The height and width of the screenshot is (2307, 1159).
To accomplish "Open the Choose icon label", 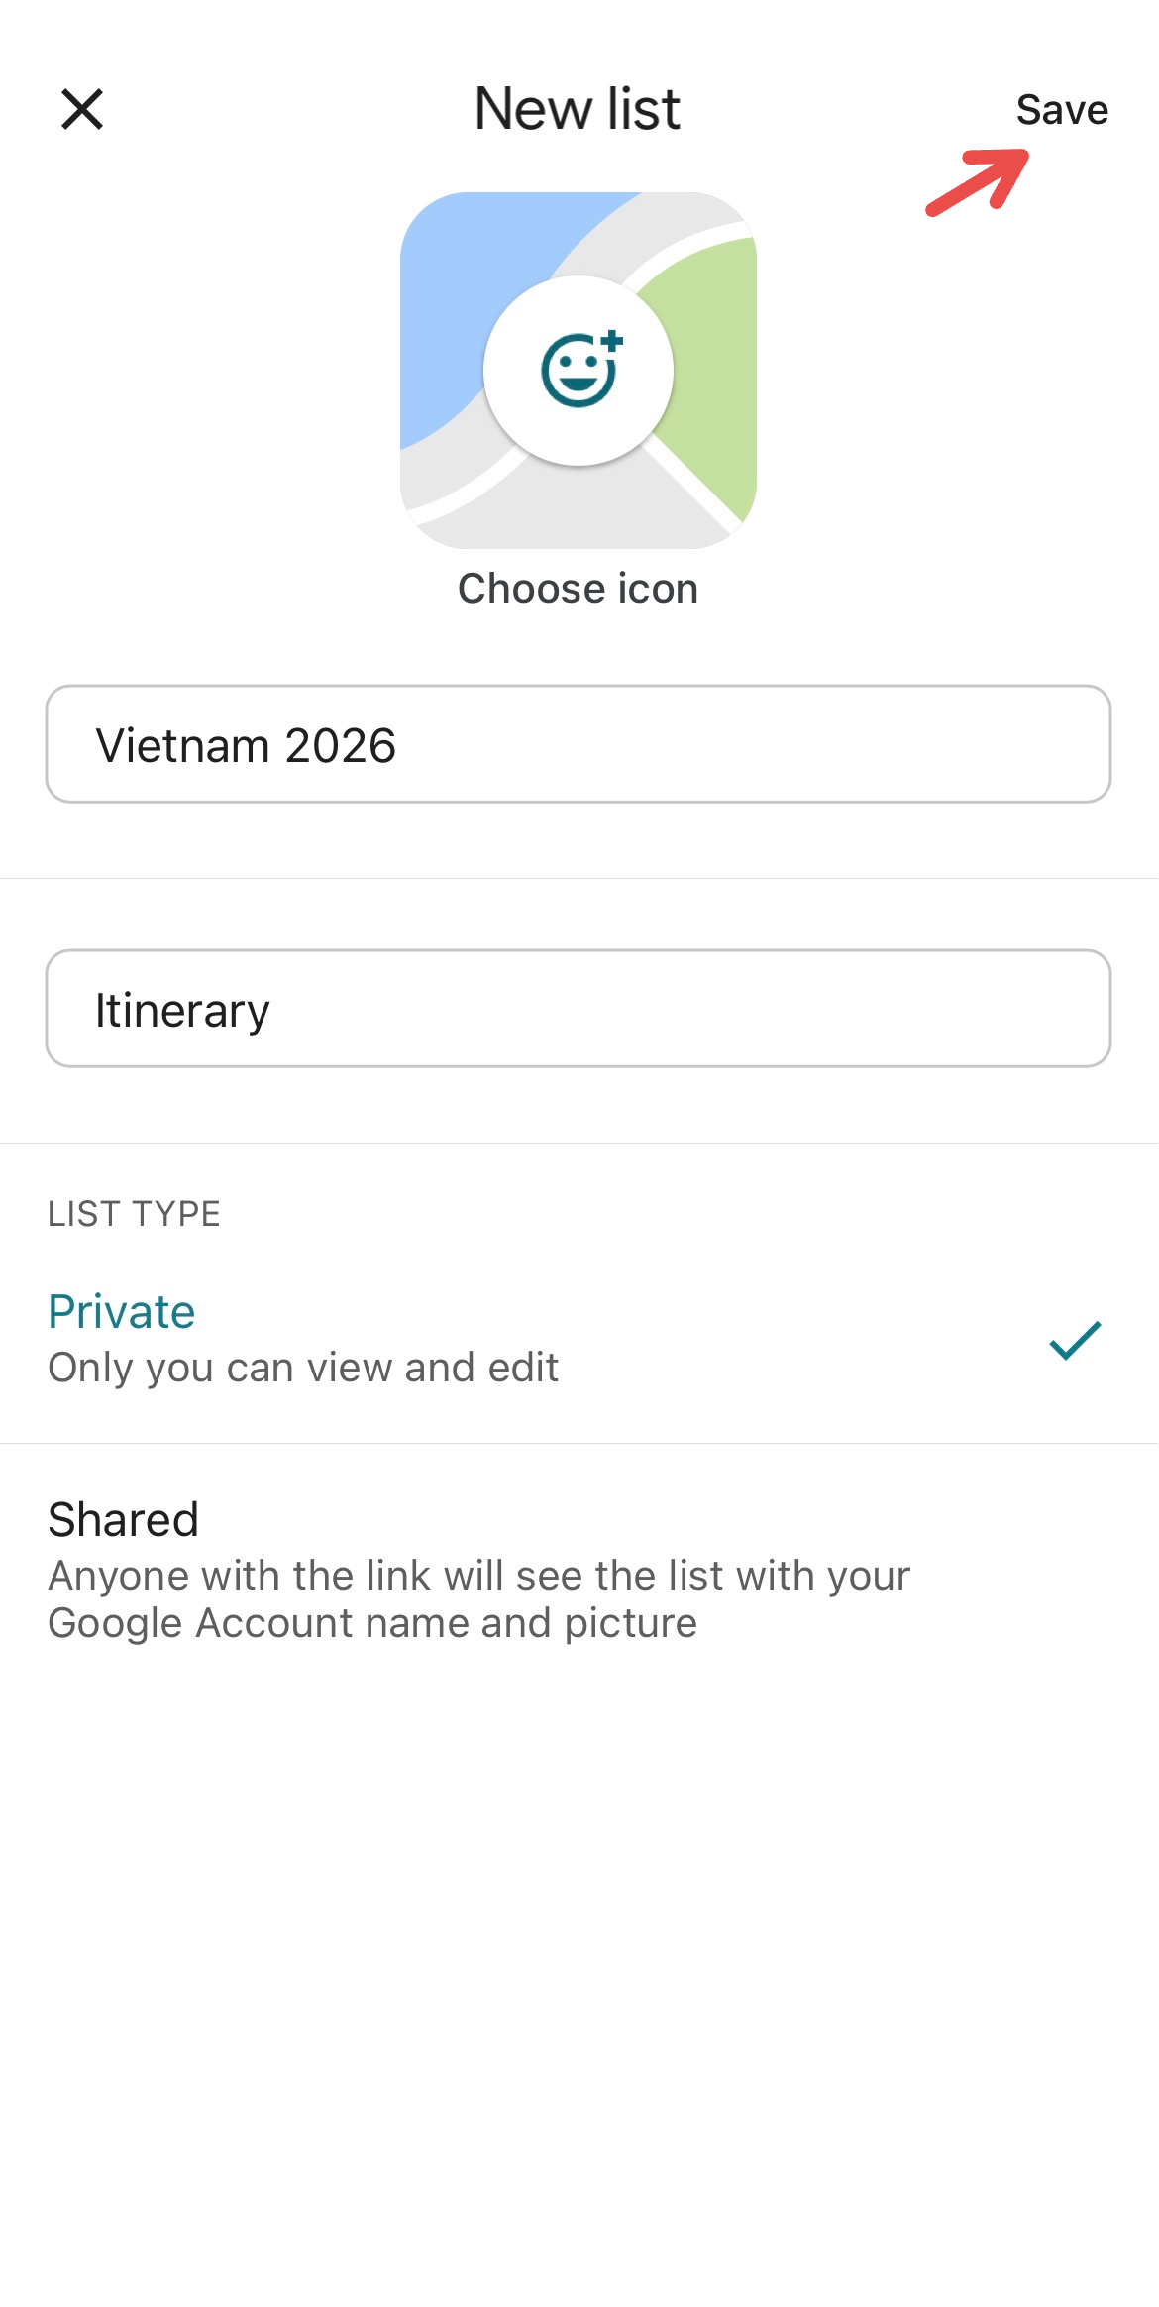I will click(578, 589).
